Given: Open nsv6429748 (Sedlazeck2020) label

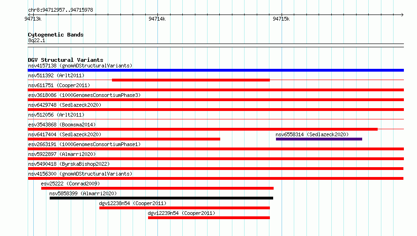Looking at the screenshot, I should pos(65,105).
